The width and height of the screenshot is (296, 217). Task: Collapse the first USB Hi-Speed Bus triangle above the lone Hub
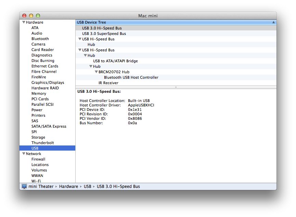pyautogui.click(x=80, y=39)
